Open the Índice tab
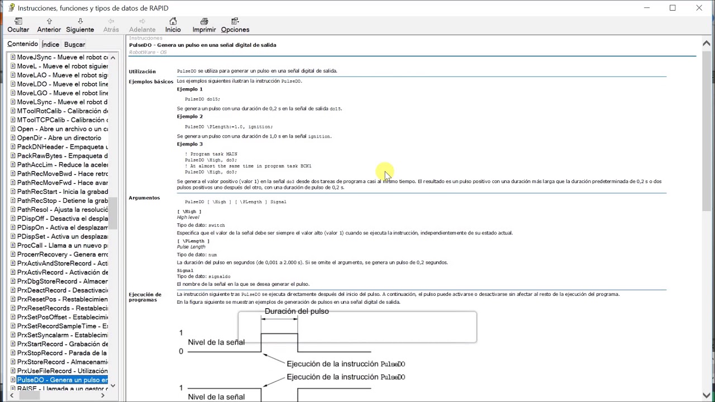Image resolution: width=715 pixels, height=402 pixels. pos(50,45)
